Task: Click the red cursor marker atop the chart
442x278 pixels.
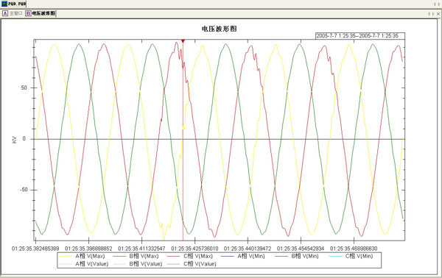Action: (183, 41)
